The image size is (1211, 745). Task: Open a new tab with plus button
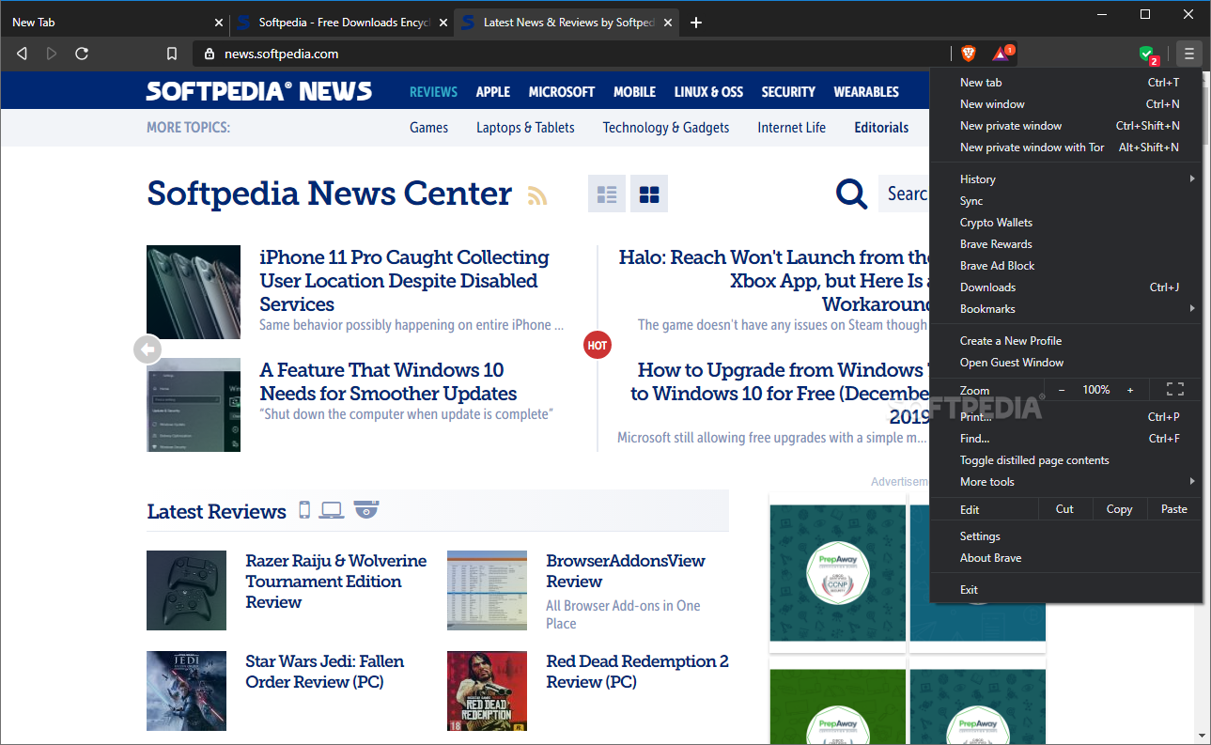(x=695, y=23)
